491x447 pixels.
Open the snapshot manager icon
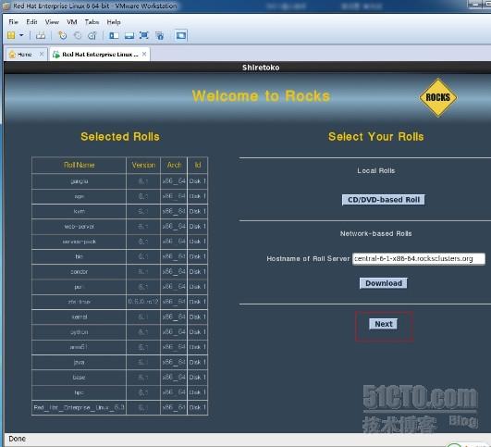pyautogui.click(x=92, y=35)
